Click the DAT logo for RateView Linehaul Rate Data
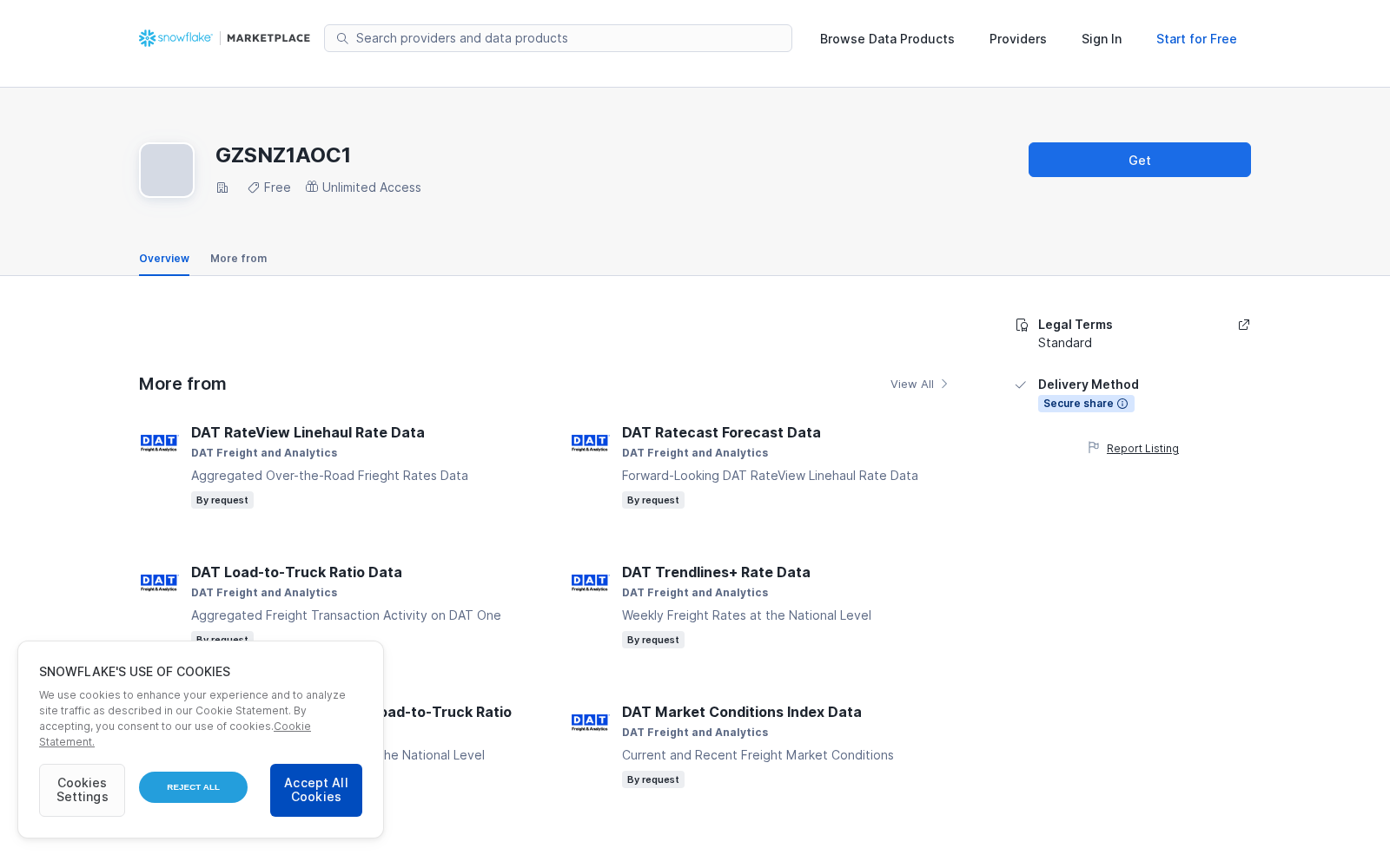Viewport: 1390px width, 868px height. (x=159, y=443)
